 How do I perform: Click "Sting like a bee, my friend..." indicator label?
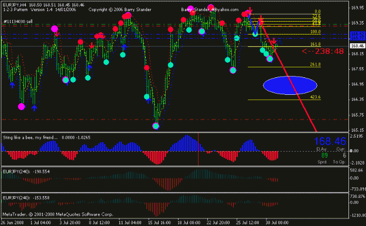tap(30, 138)
